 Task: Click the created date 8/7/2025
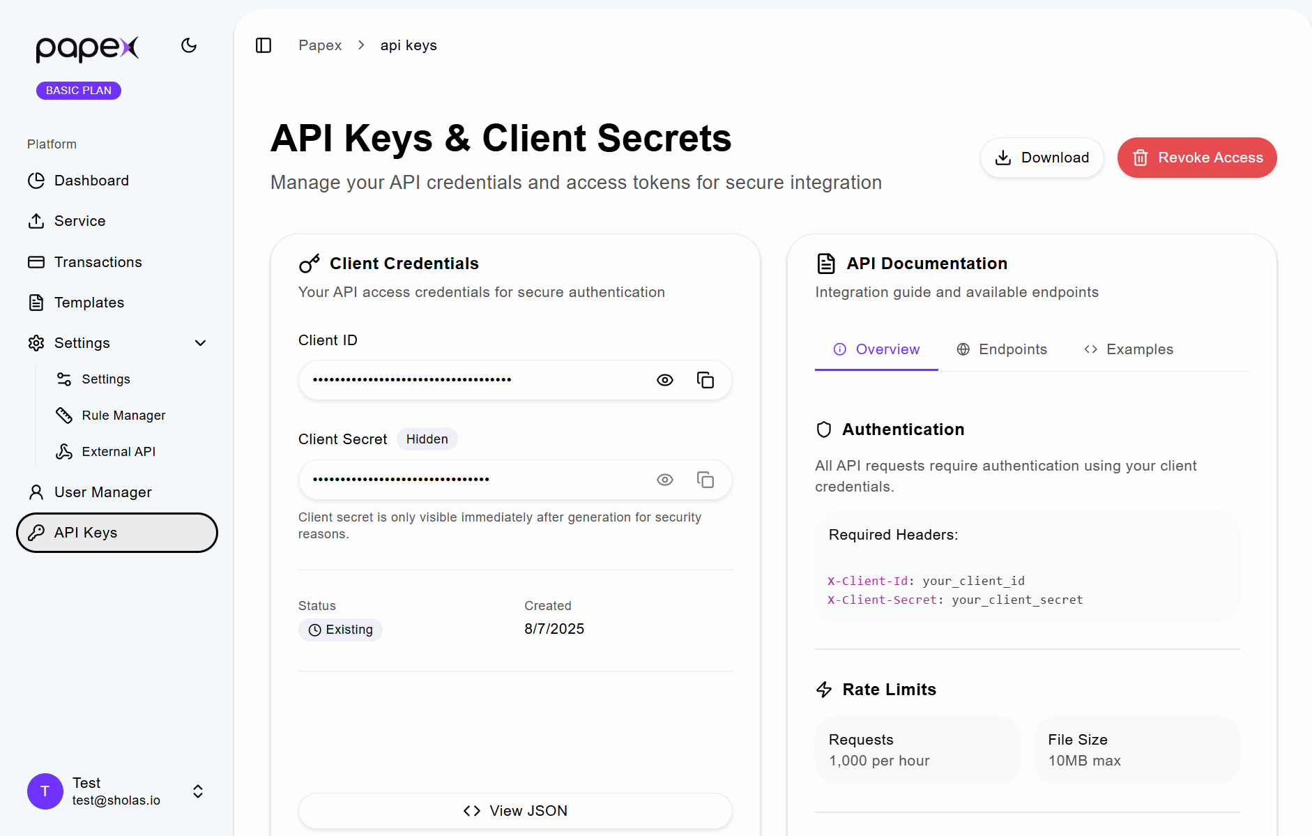point(554,629)
